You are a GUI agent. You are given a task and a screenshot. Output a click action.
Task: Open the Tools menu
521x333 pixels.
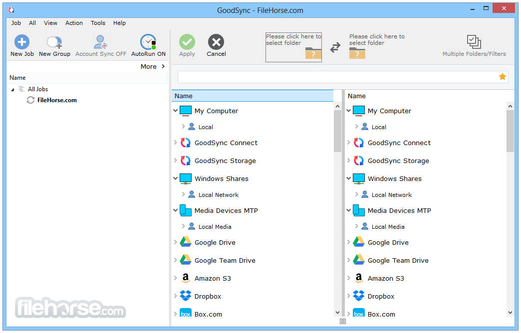coord(98,23)
